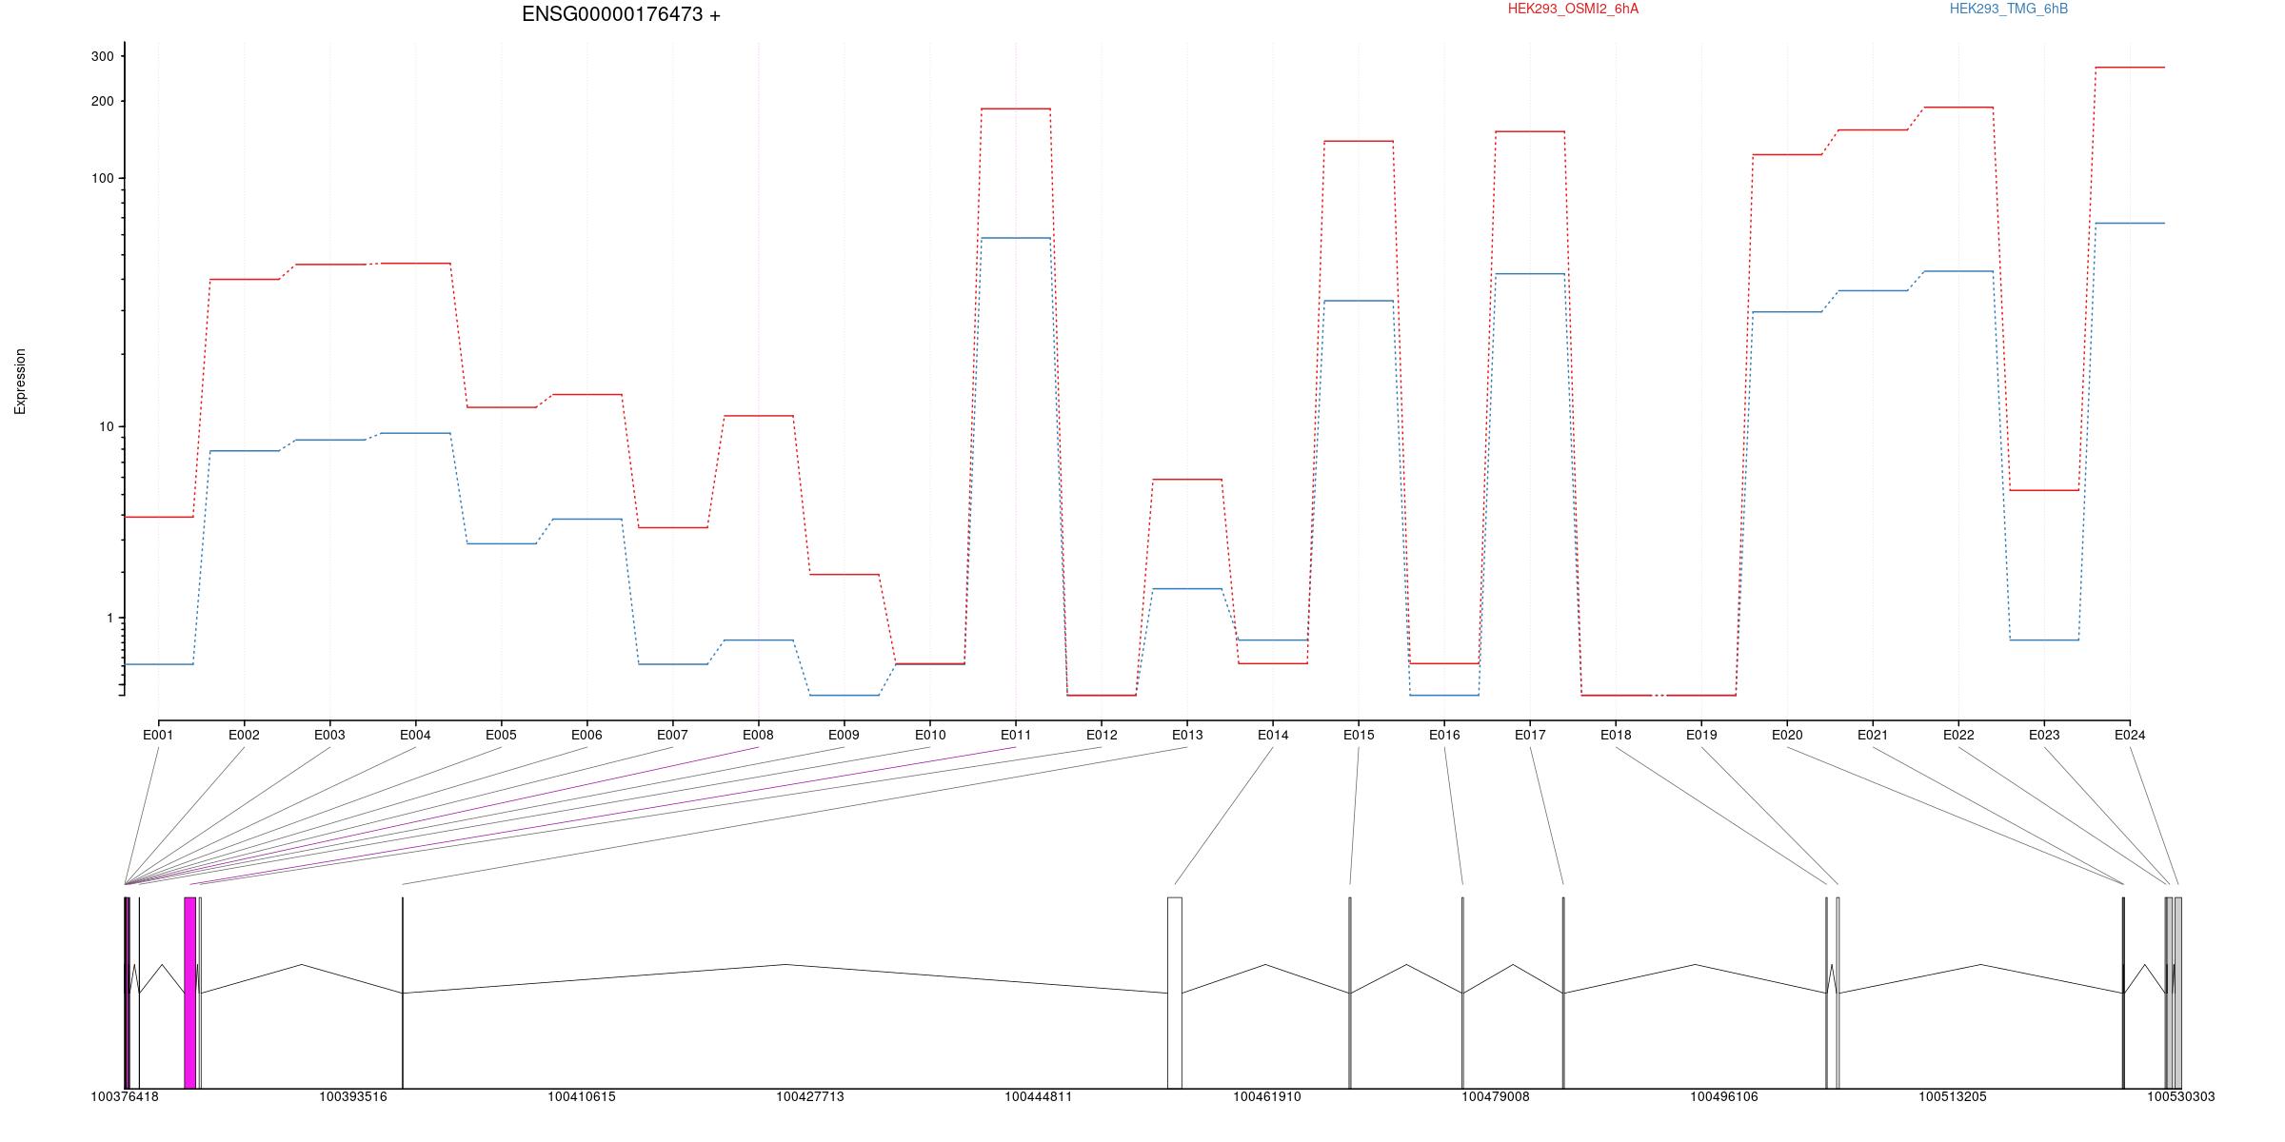Screen dimensions: 2285x1142
Task: Select exon label E009
Action: coord(844,735)
